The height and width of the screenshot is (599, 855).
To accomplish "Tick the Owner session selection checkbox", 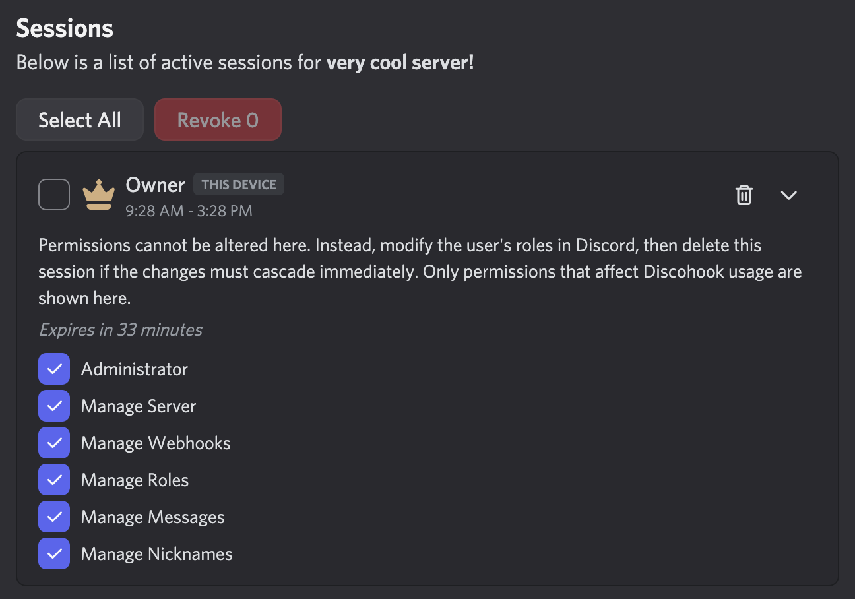I will coord(54,195).
